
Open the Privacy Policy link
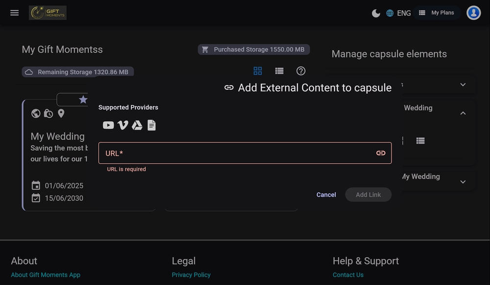pos(191,275)
